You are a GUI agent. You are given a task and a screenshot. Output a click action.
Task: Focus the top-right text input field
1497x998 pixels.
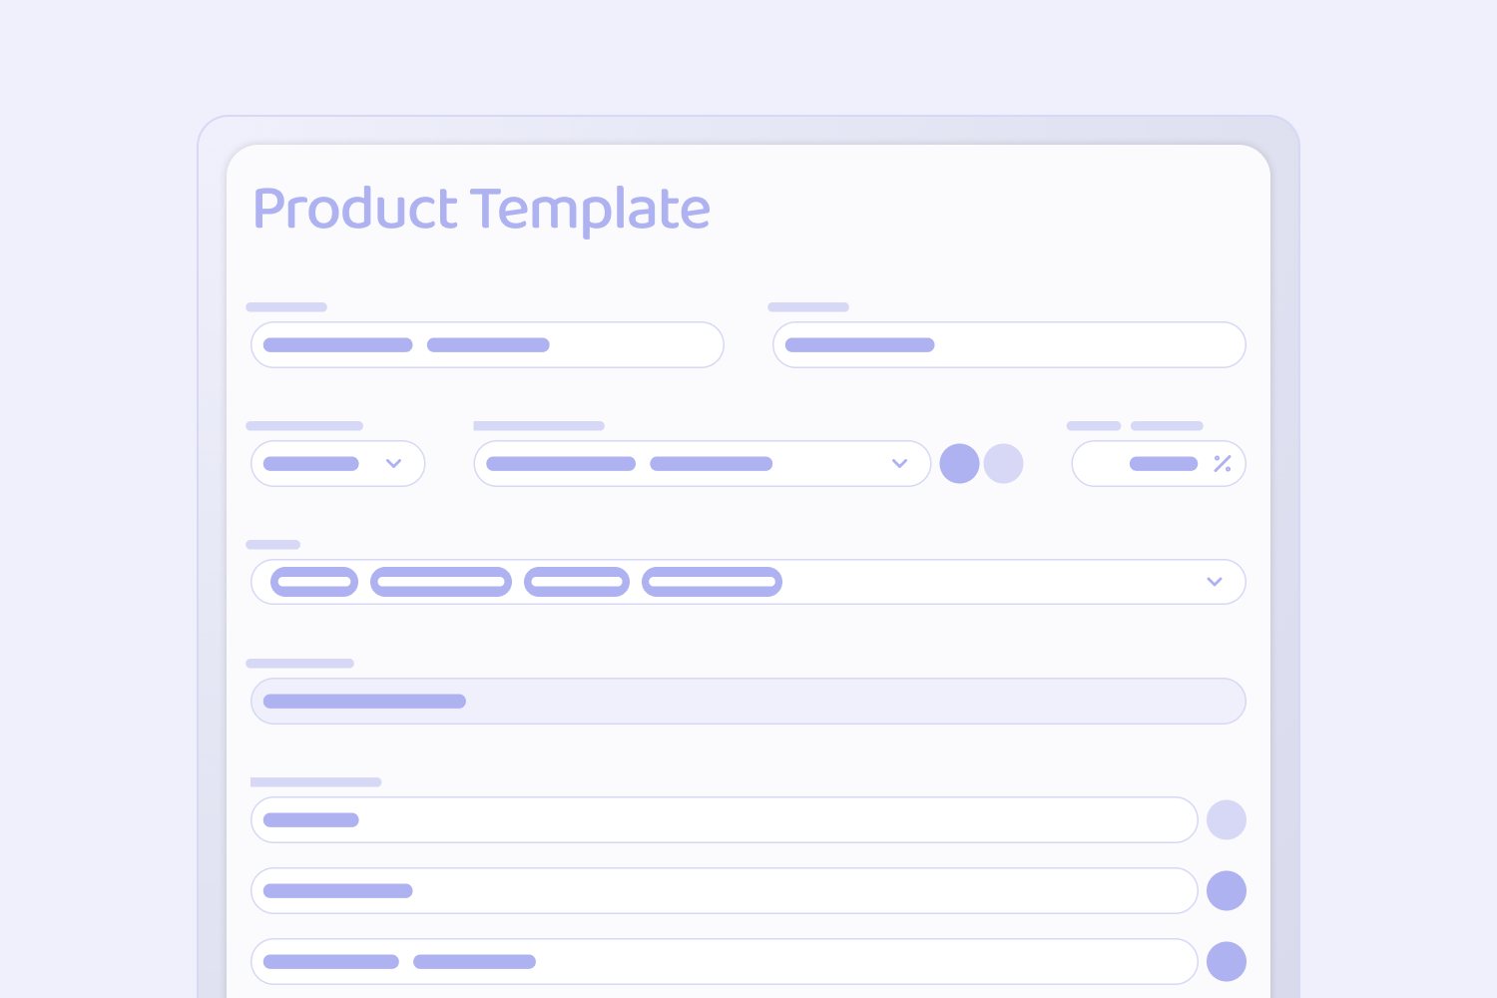[1009, 344]
